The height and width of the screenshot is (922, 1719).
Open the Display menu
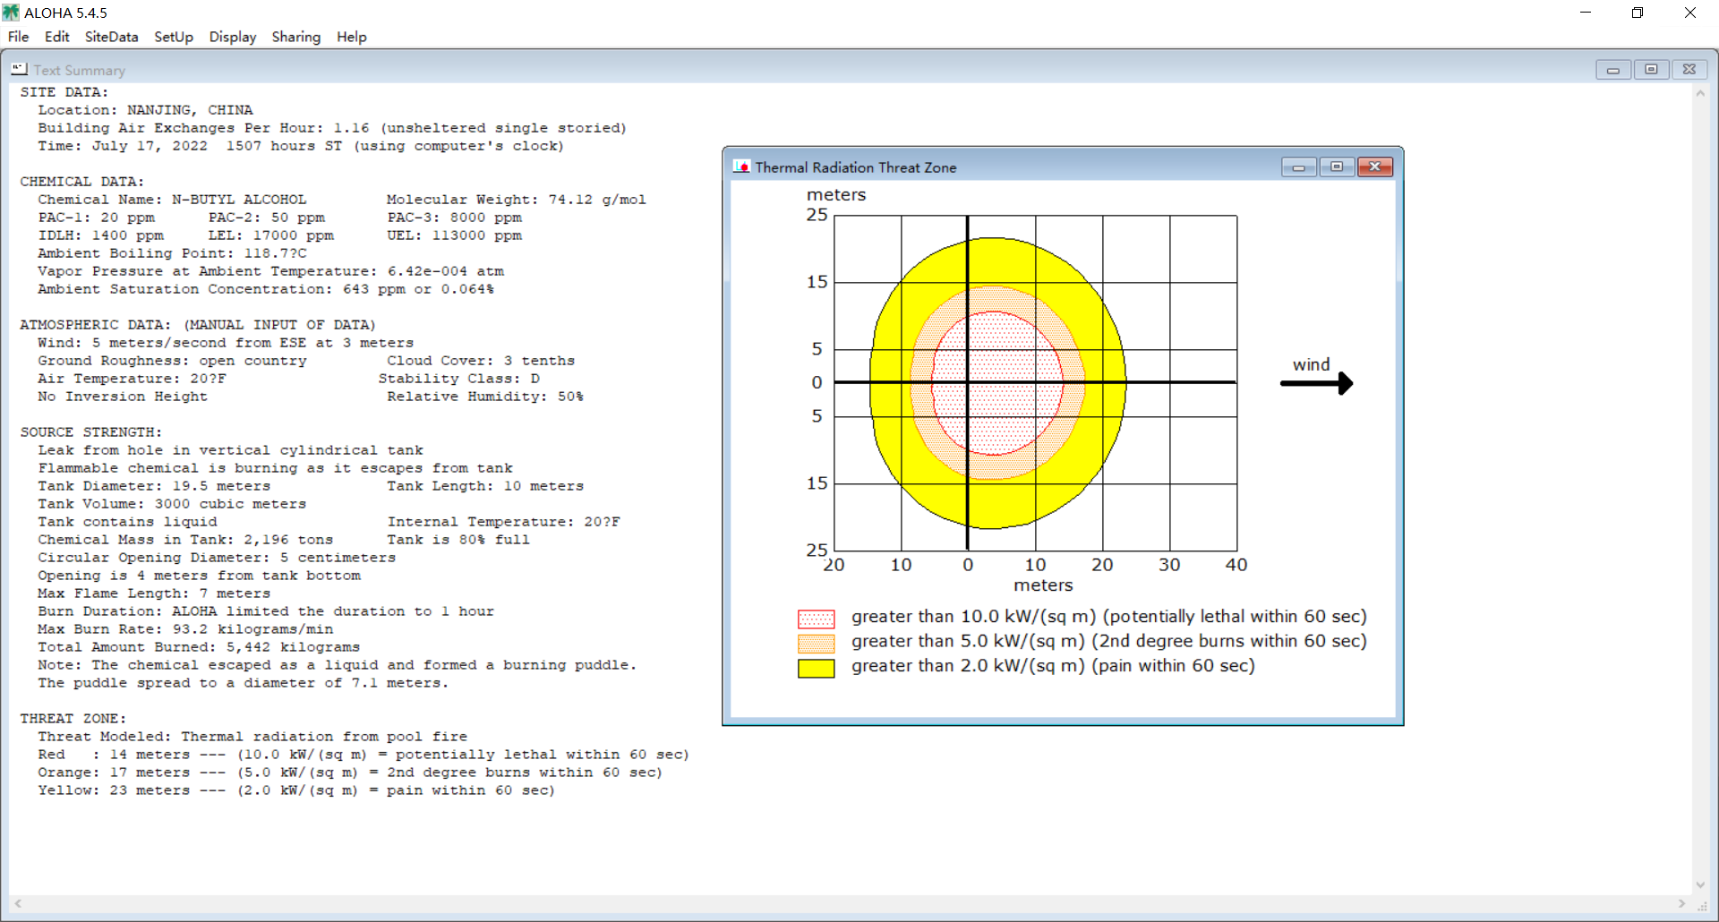coord(233,37)
